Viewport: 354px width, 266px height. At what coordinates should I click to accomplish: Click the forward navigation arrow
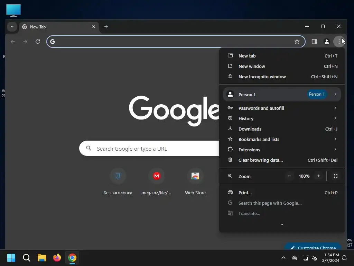point(25,42)
